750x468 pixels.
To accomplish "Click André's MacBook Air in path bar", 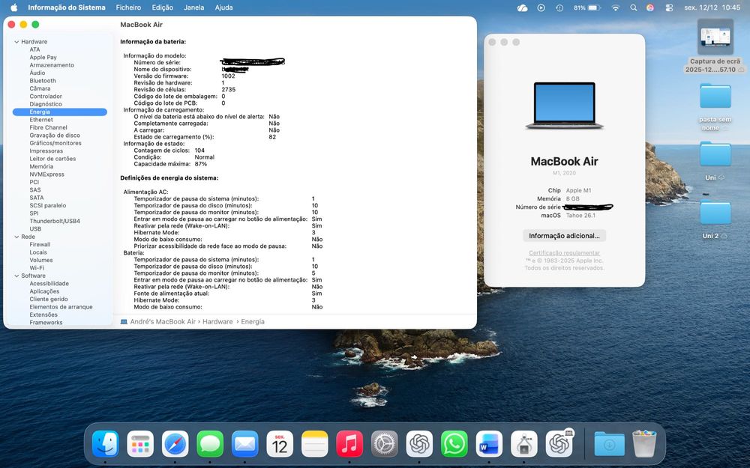I will pyautogui.click(x=163, y=322).
